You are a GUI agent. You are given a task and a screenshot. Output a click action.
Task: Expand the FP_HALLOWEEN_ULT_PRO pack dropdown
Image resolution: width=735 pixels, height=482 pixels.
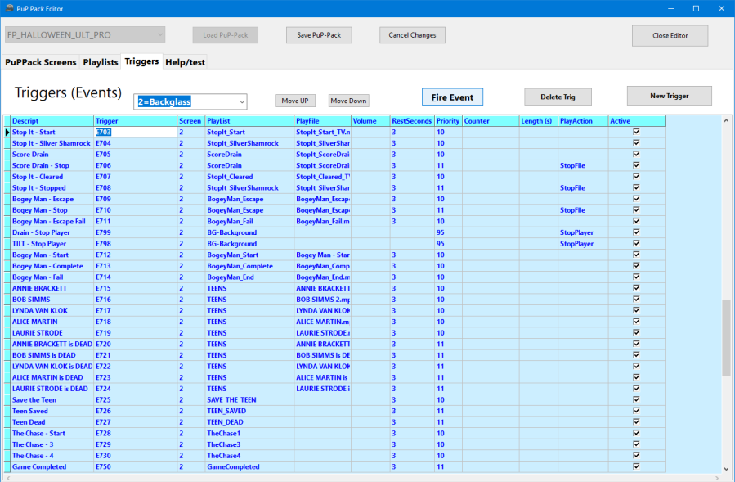point(159,35)
